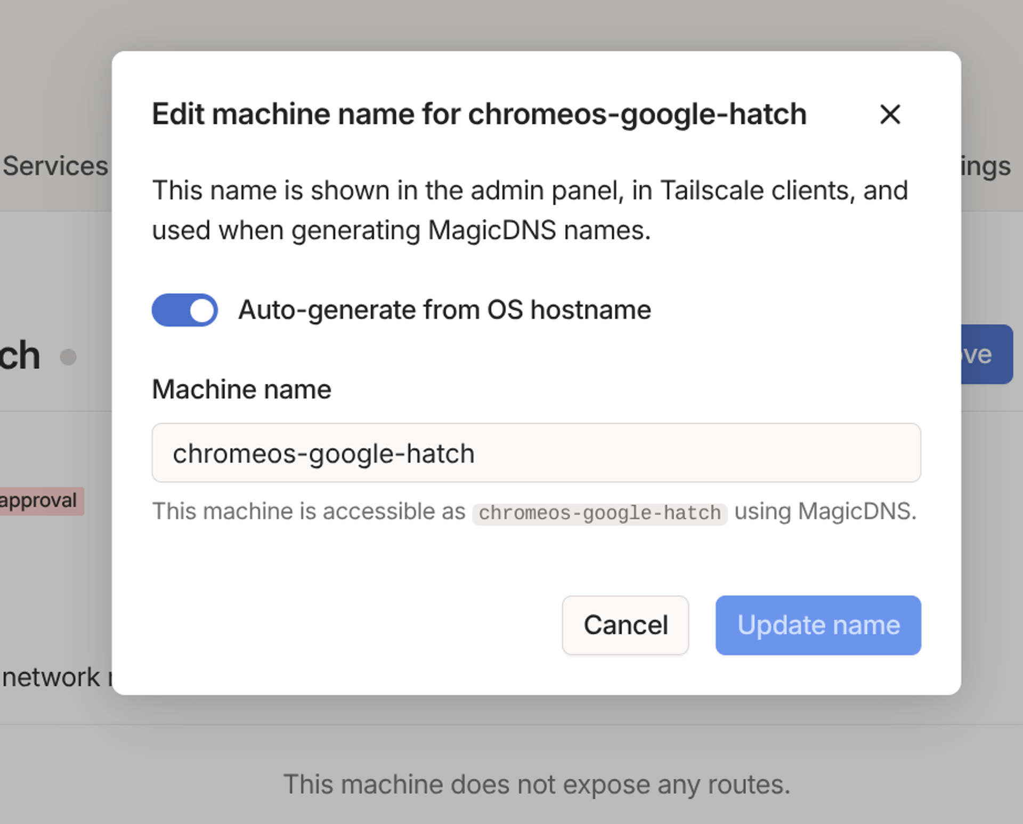The width and height of the screenshot is (1023, 824).
Task: Click the Update name button
Action: tap(817, 625)
